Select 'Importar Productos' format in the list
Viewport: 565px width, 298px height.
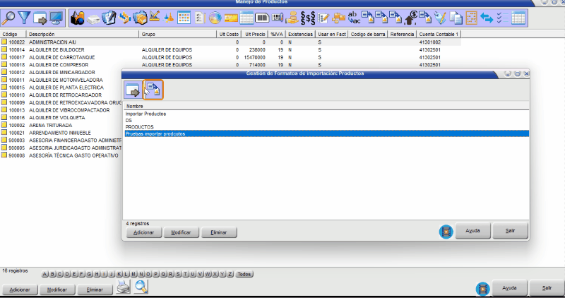[x=145, y=114]
